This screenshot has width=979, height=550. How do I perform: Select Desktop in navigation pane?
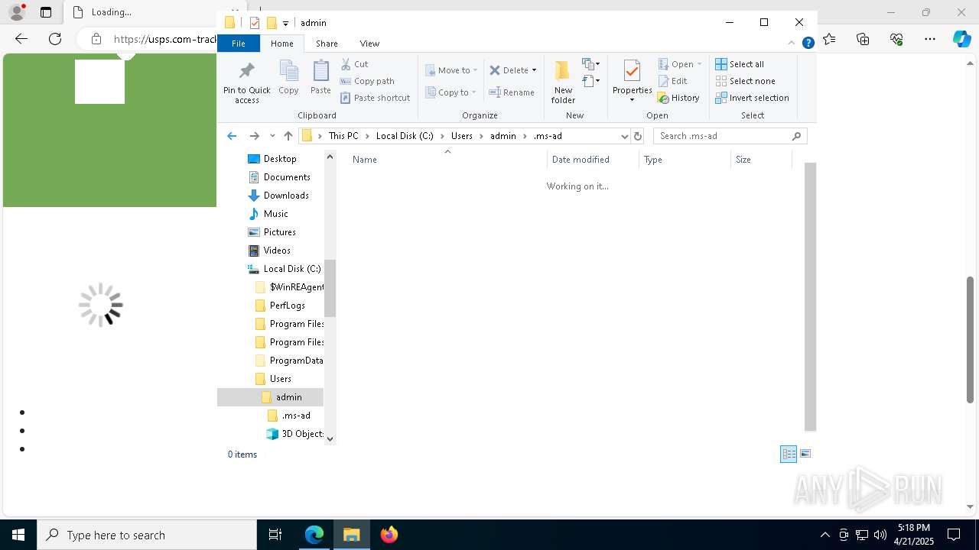tap(279, 159)
